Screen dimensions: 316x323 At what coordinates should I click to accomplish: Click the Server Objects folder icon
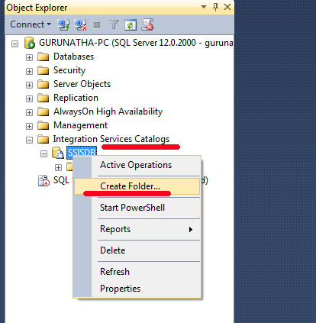coord(43,84)
